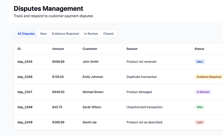223x136 pixels.
Task: Click the green Won status badge
Action: click(200, 107)
